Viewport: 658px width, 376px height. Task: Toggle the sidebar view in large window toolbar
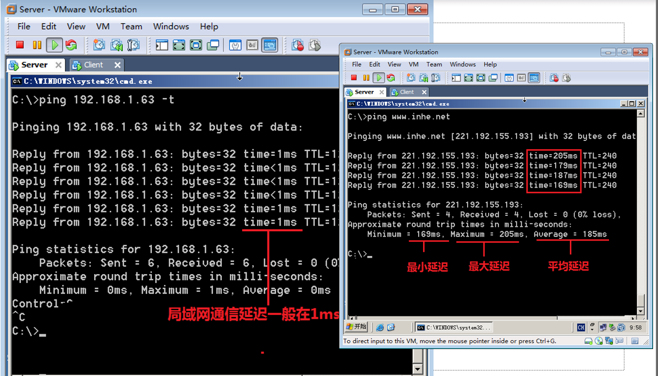pos(162,45)
